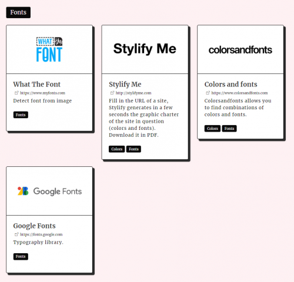Click Fonts tag on Stylify Me card
Screen dimensions: 294x282
133,149
